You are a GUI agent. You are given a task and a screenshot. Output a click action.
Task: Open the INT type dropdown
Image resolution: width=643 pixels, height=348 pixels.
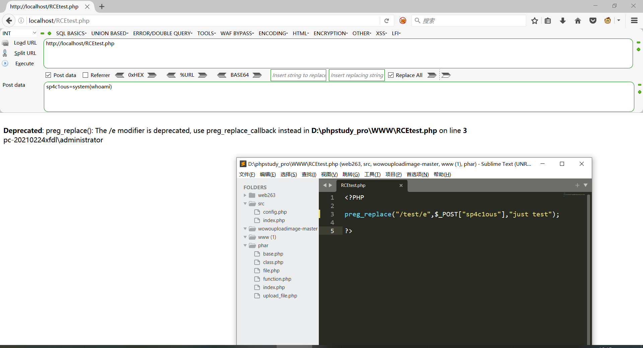[x=19, y=33]
